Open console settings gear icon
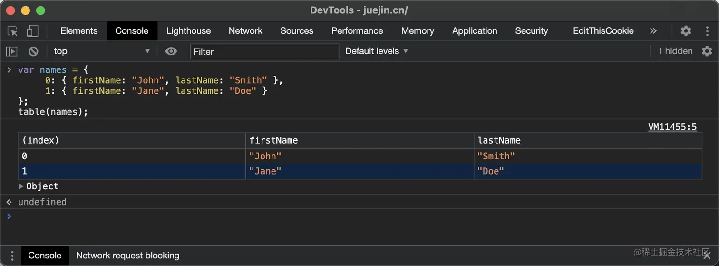The width and height of the screenshot is (719, 266). tap(707, 51)
